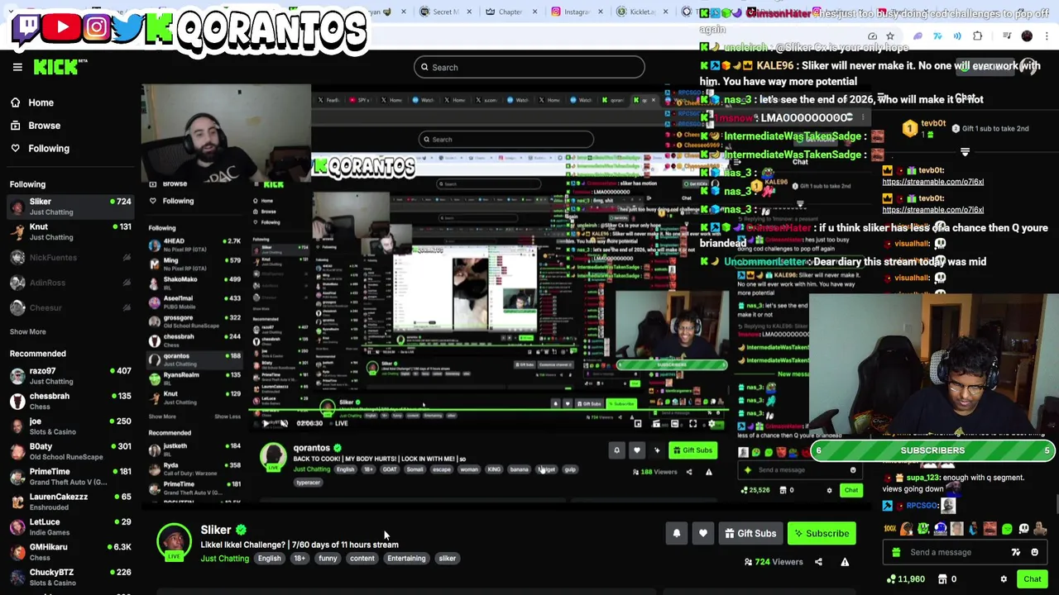Click pinned Gift 1 sub to take 2nd
1059x595 pixels.
pos(990,129)
